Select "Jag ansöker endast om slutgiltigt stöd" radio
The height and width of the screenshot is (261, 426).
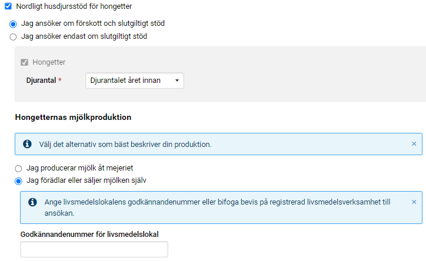tap(13, 36)
